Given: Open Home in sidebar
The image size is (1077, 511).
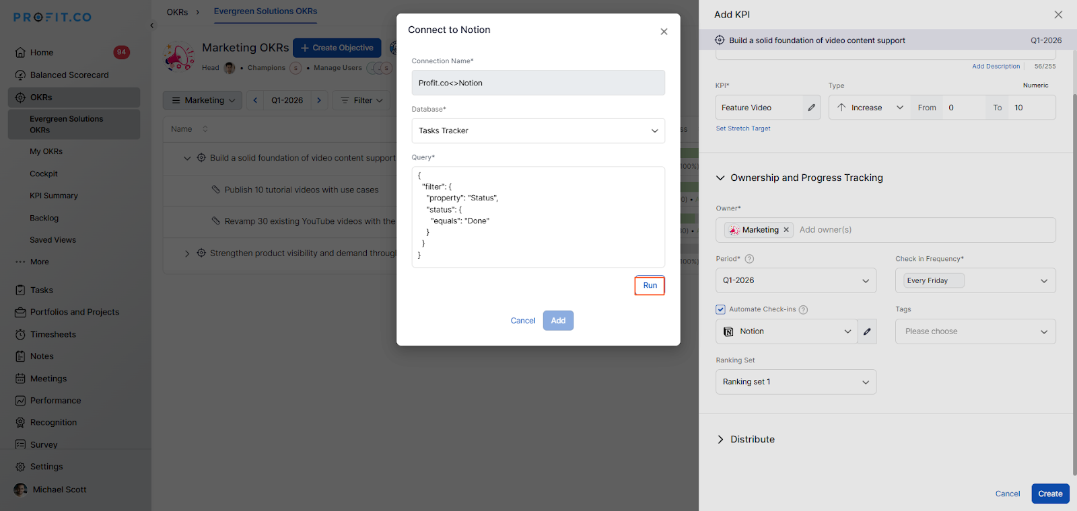Looking at the screenshot, I should click(42, 52).
